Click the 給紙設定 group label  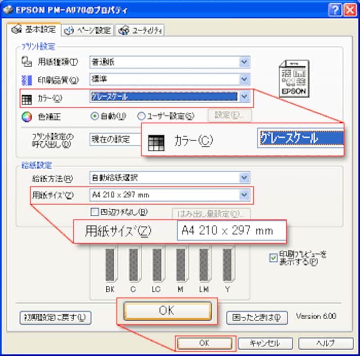coord(37,165)
